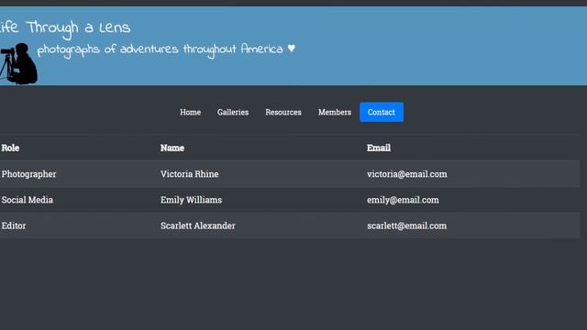Click emily@email.com address
Screen dimensions: 587x330
point(403,200)
